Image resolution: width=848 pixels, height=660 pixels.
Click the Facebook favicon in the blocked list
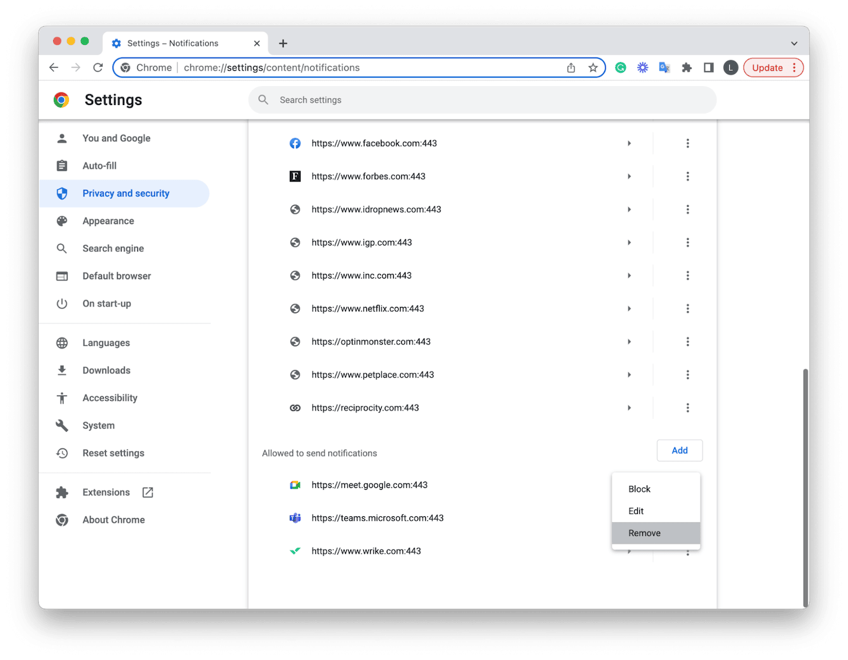pos(295,143)
